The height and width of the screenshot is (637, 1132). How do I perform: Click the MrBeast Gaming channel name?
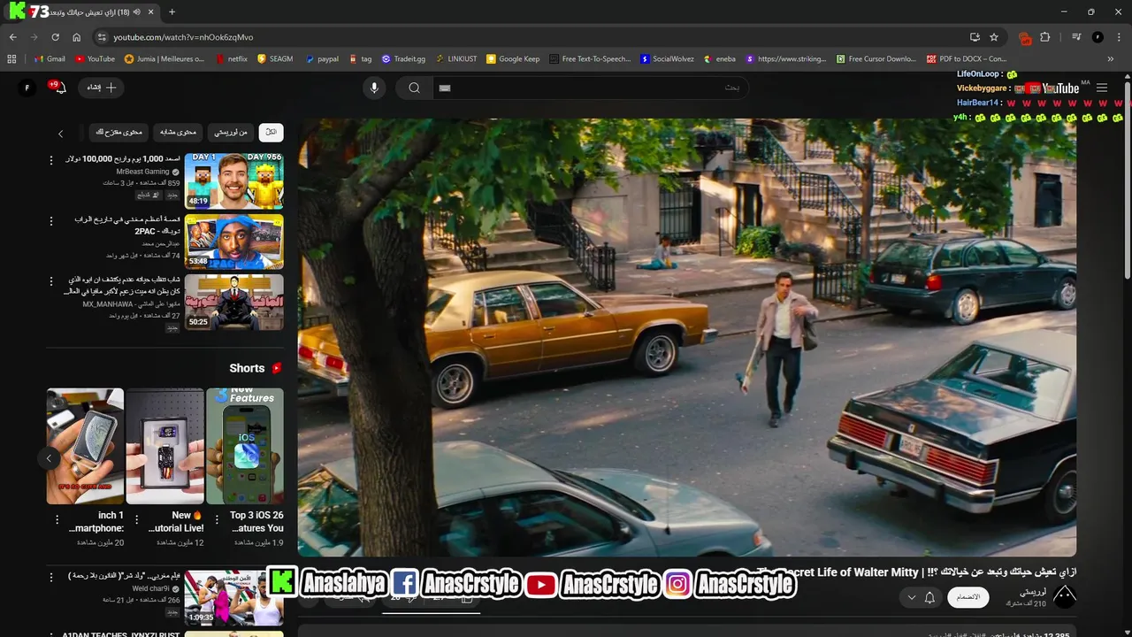[142, 172]
